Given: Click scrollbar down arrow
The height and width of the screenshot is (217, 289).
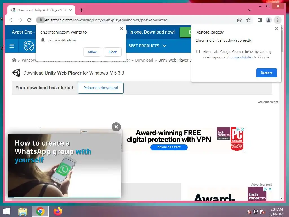Looking at the screenshot, I should [x=281, y=198].
